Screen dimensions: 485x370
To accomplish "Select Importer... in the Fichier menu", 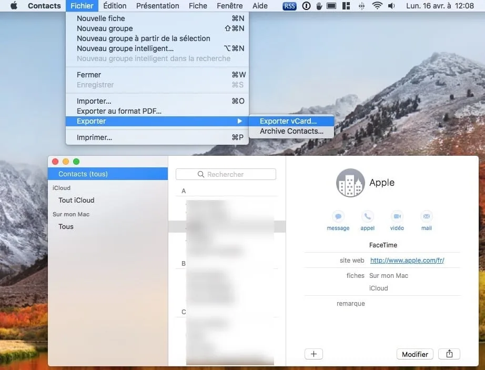I will coord(94,101).
